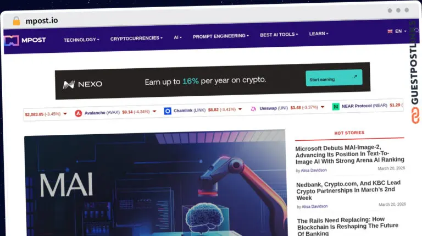Open the Learn menu

pos(319,34)
